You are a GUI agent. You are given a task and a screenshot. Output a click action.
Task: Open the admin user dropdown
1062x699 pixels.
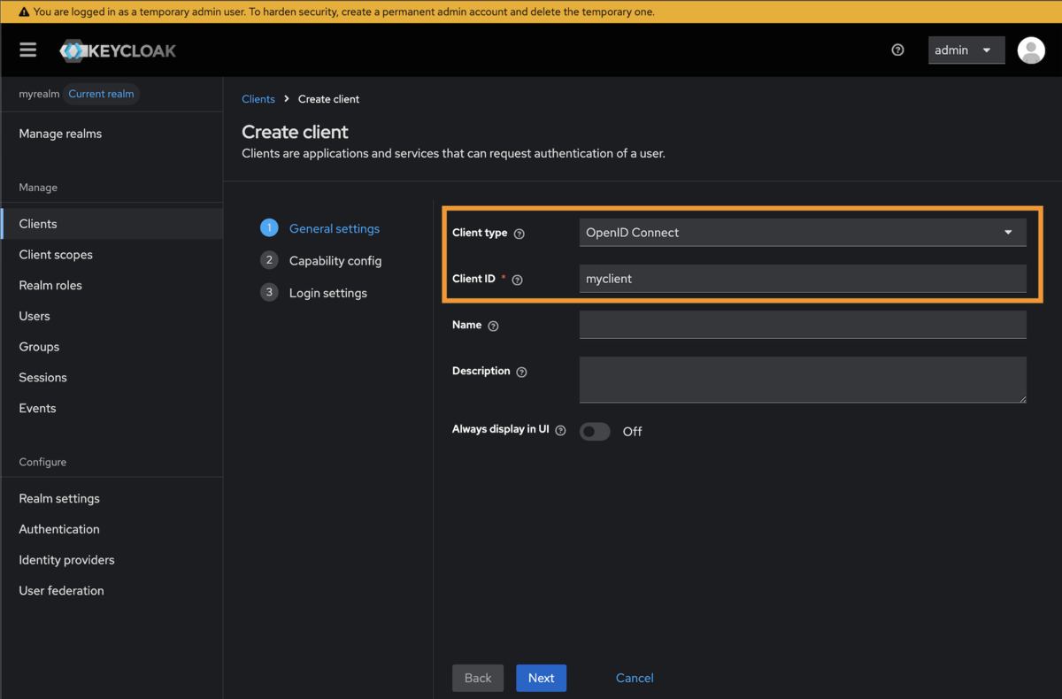[966, 50]
